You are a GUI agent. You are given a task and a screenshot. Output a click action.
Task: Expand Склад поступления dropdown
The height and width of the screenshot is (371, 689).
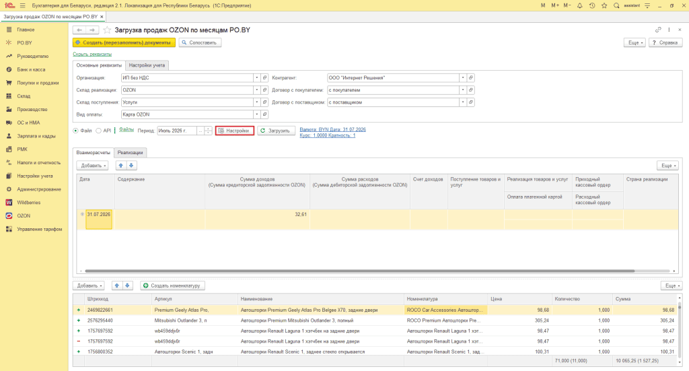click(x=256, y=102)
